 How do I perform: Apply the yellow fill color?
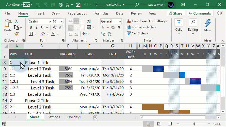pos(43,34)
